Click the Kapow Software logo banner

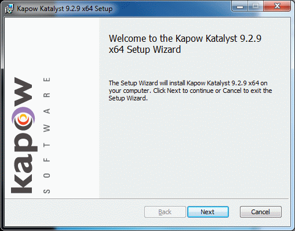[52, 108]
